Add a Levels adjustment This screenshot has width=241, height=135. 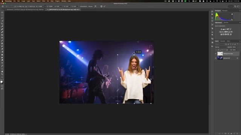tap(224, 29)
